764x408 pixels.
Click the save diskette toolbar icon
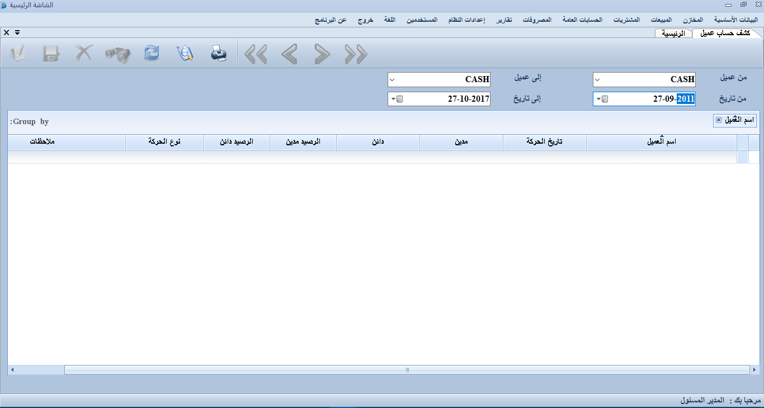[x=51, y=54]
